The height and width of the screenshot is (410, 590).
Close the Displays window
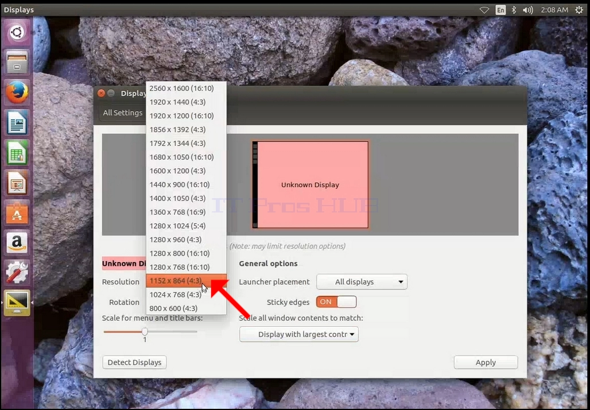pyautogui.click(x=101, y=93)
